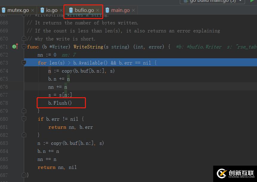Click line number 686 in the gutter
This screenshot has width=257, height=182.
[4, 167]
